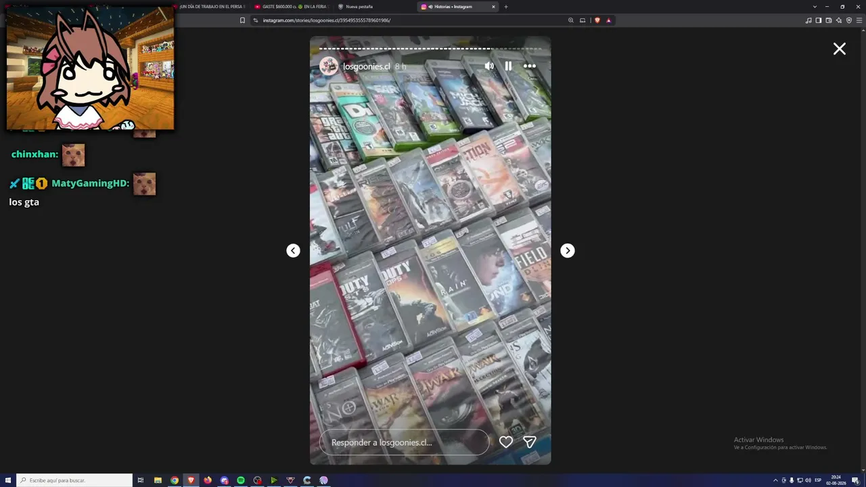Viewport: 866px width, 487px height.
Task: Open the volume control in system tray
Action: 808,480
